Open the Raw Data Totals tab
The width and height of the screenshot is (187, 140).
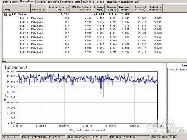coord(93,2)
